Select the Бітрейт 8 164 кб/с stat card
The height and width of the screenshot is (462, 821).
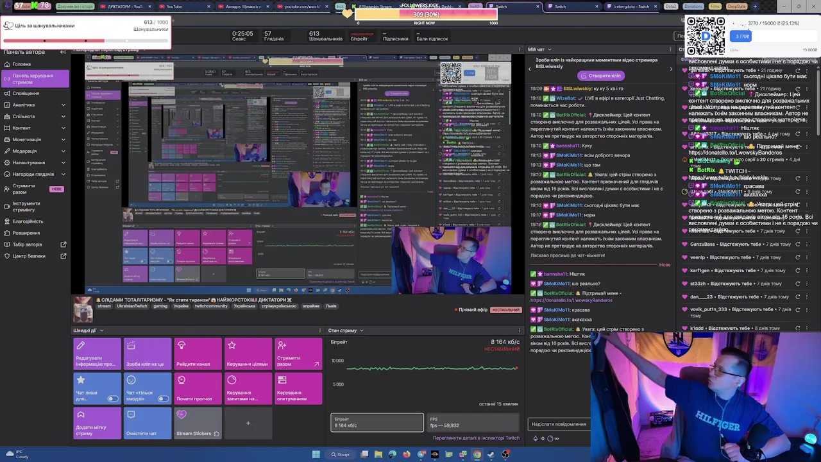[377, 422]
